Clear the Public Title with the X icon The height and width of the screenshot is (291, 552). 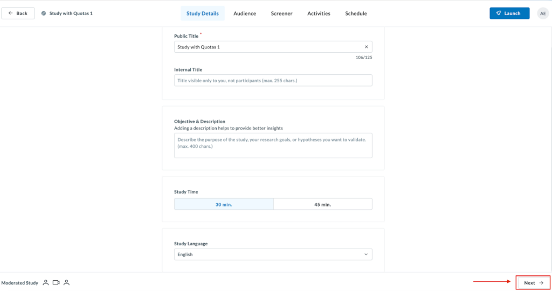[366, 47]
